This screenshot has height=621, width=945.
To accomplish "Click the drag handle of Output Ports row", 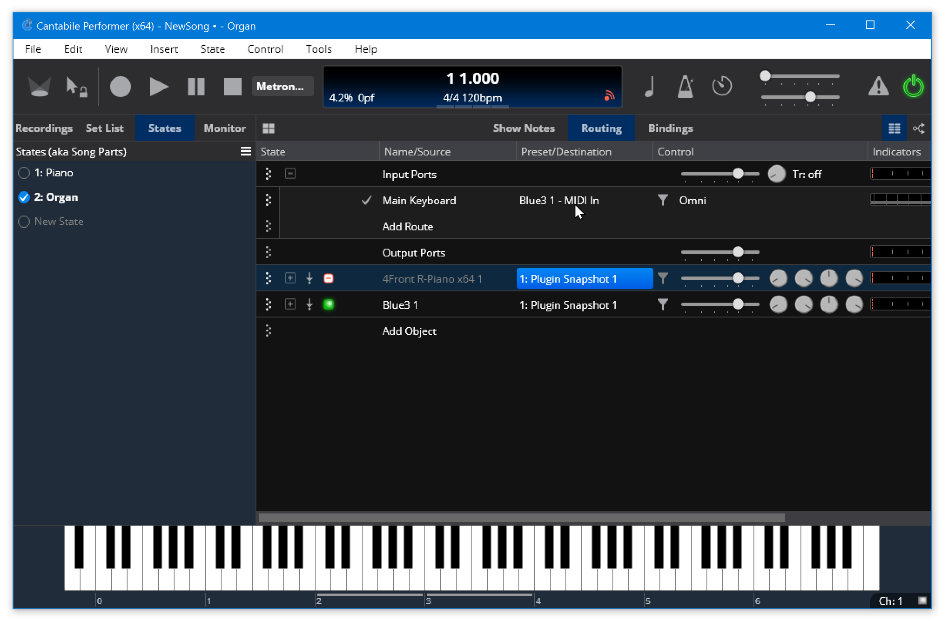I will click(268, 252).
